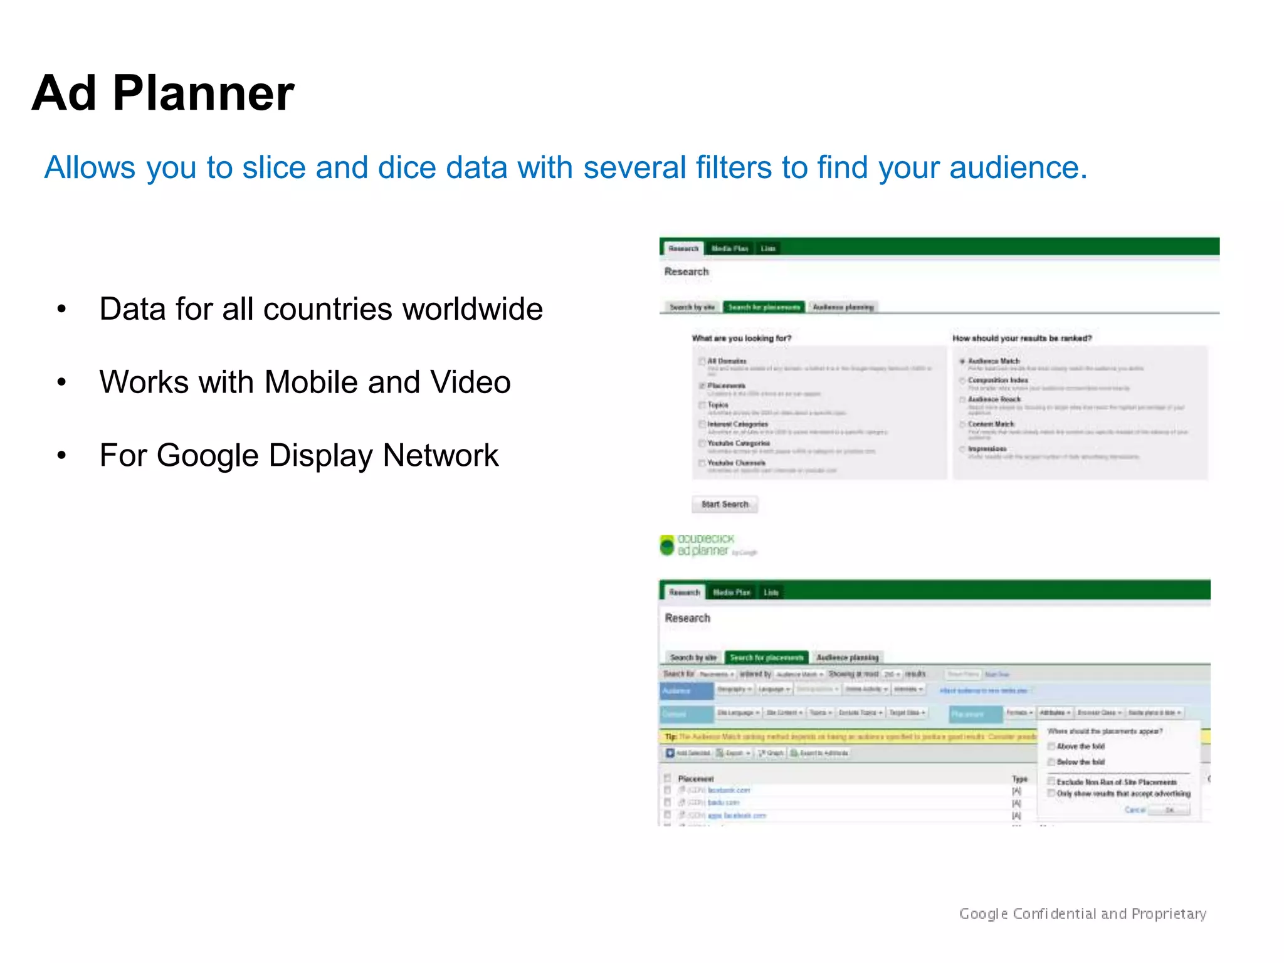Open the Formats filter dropdown
Viewport: 1284px width, 963px height.
[x=1019, y=713]
